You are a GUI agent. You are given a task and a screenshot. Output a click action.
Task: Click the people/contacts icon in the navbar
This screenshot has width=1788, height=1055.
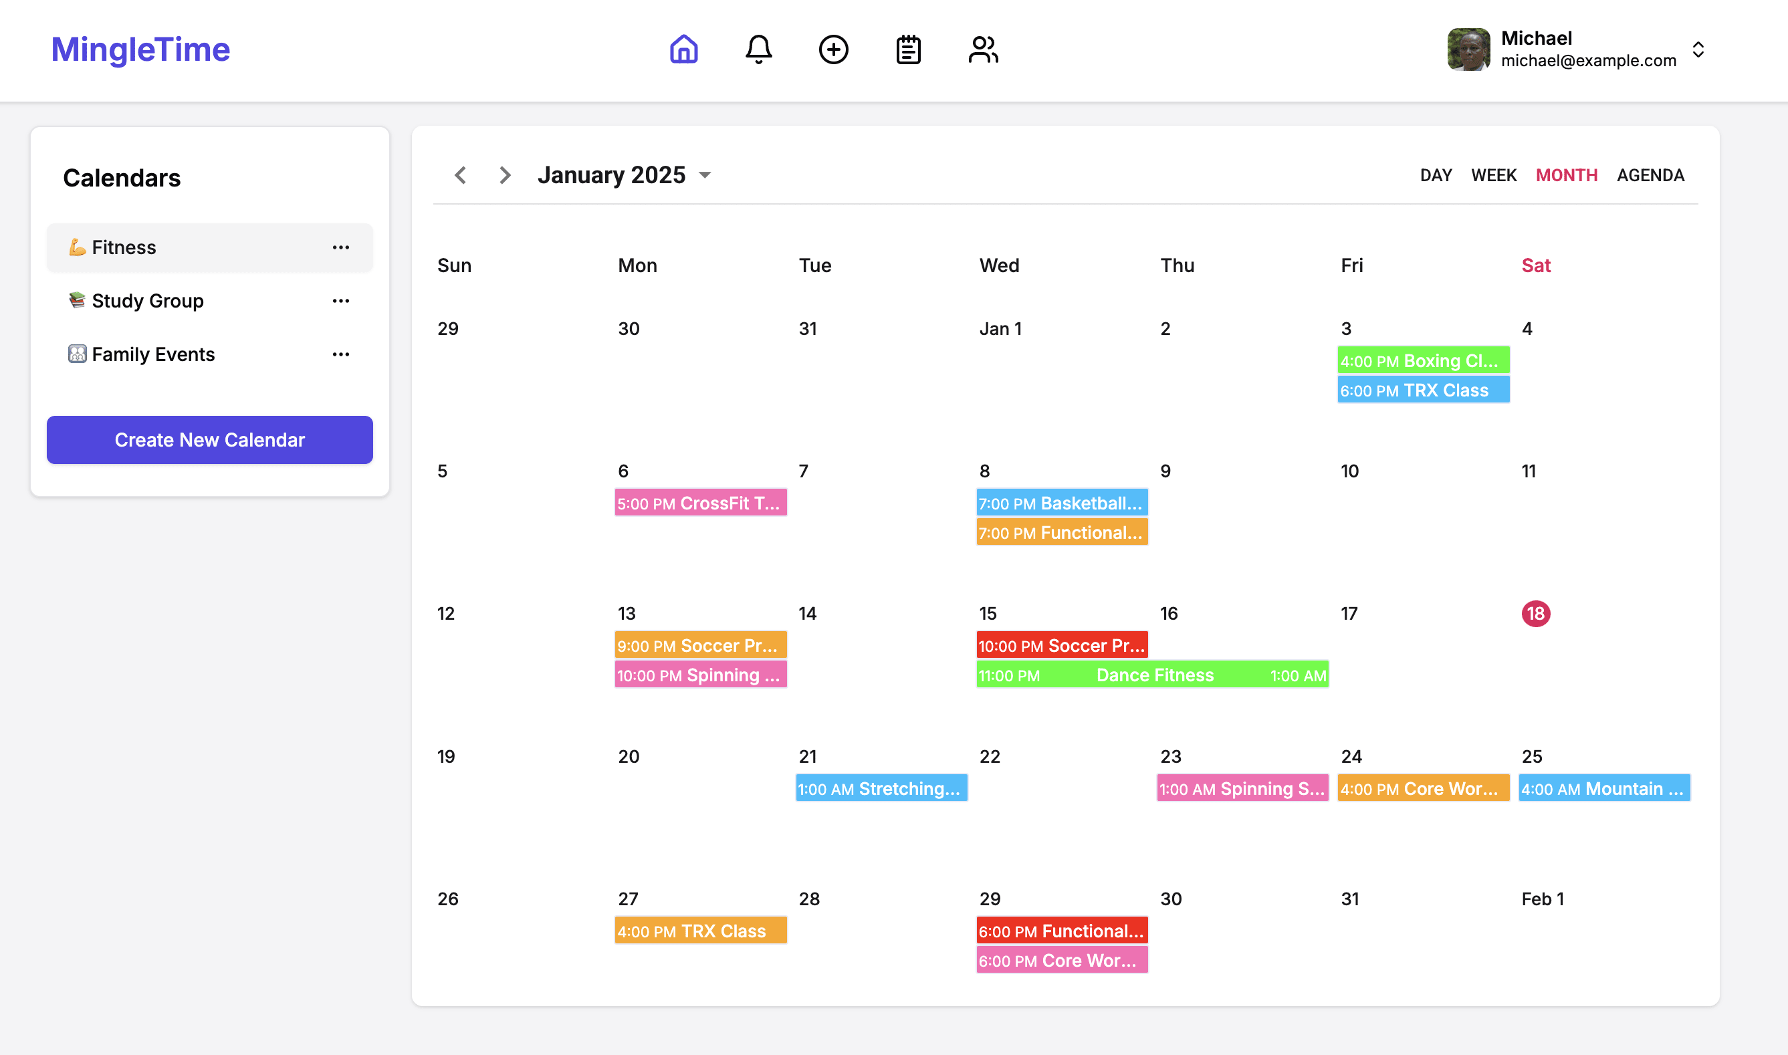984,49
